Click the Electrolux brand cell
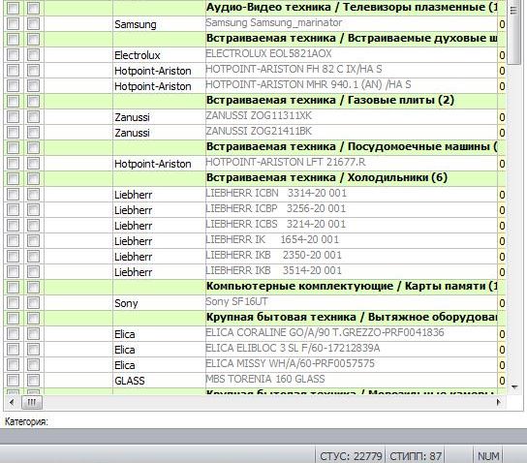Image resolution: width=527 pixels, height=463 pixels. tap(159, 55)
